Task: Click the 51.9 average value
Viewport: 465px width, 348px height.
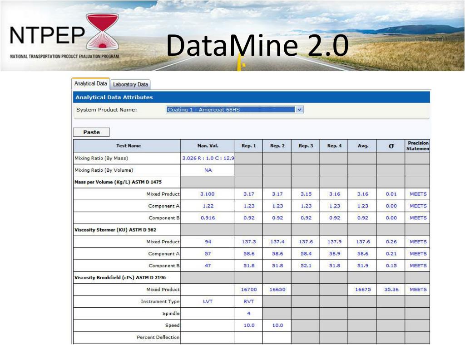Action: (362, 266)
